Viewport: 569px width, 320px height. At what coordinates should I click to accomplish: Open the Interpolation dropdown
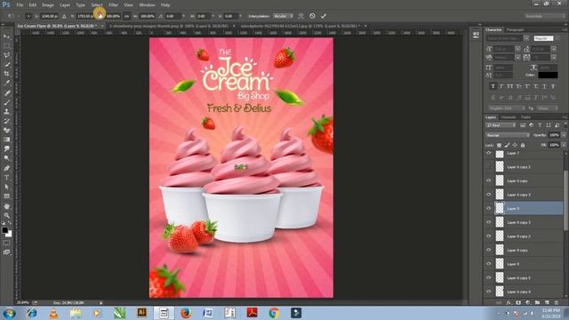point(283,16)
